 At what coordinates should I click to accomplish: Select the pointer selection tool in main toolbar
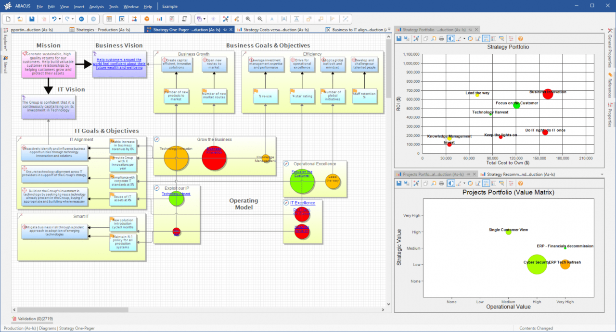tap(225, 19)
